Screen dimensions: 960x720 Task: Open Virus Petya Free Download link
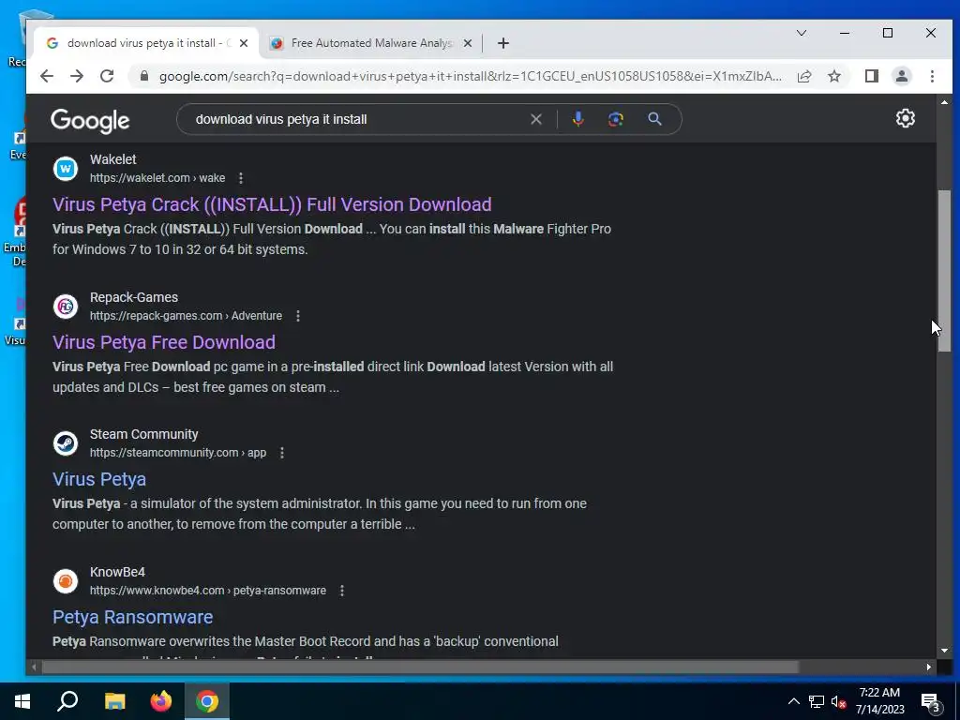[x=164, y=342]
